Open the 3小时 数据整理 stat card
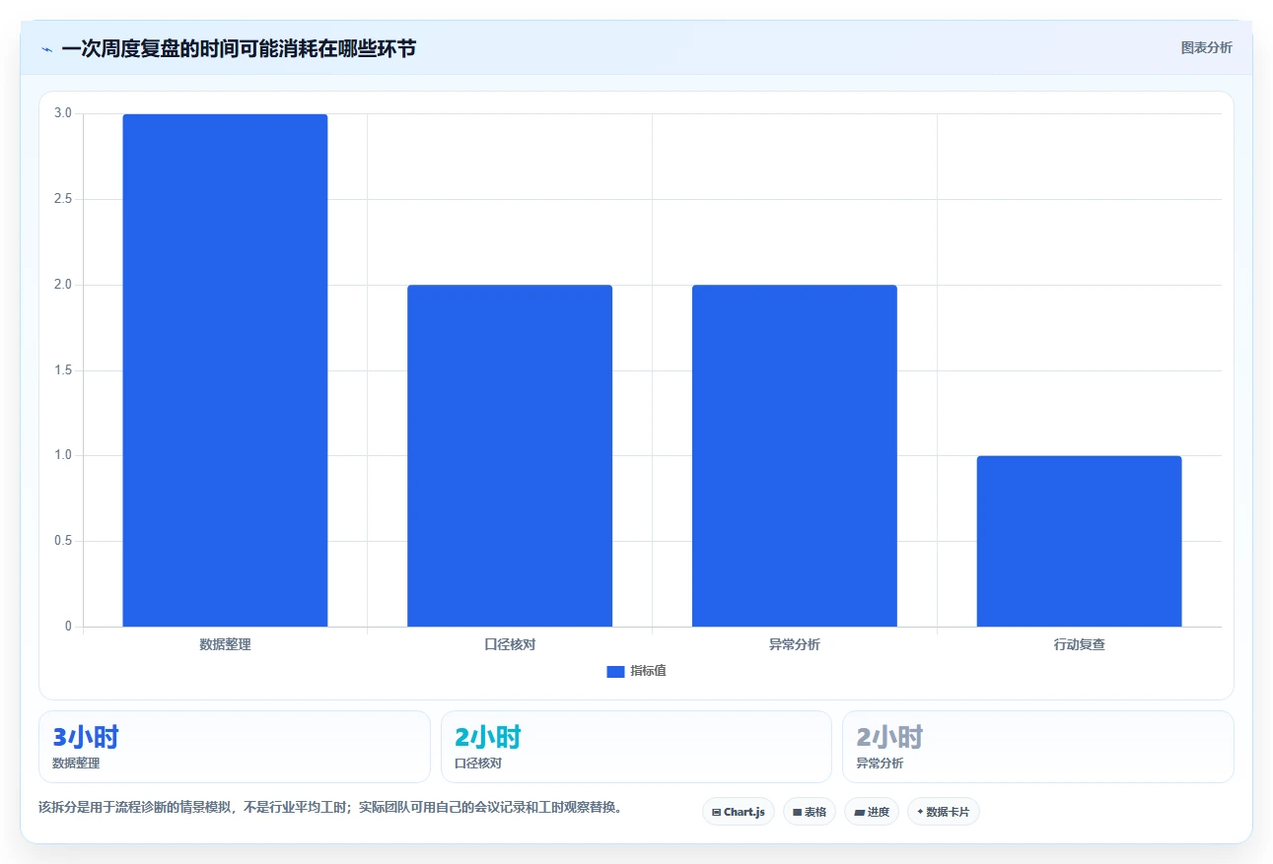1273x864 pixels. (x=235, y=747)
